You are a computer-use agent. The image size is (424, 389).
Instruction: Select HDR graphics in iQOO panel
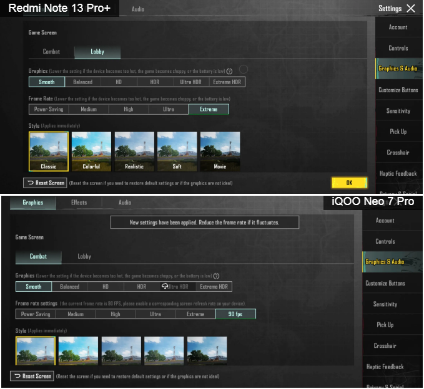click(x=142, y=287)
